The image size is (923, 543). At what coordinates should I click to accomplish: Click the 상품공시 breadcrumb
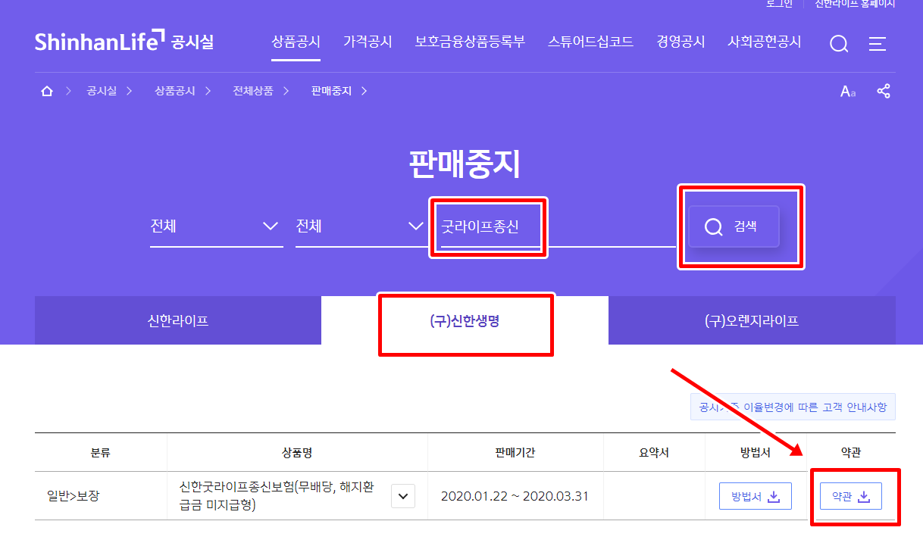(174, 91)
